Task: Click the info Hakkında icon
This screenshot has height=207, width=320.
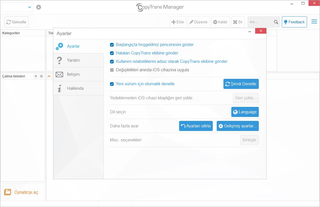Action: (60, 88)
